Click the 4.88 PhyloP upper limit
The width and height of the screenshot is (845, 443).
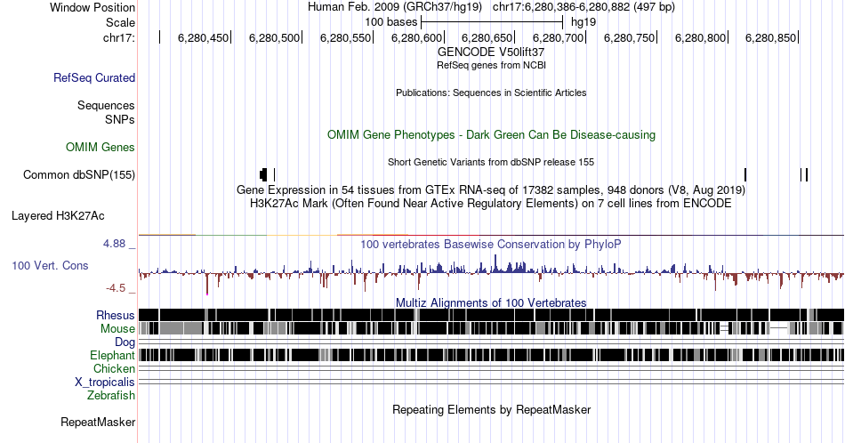point(114,244)
